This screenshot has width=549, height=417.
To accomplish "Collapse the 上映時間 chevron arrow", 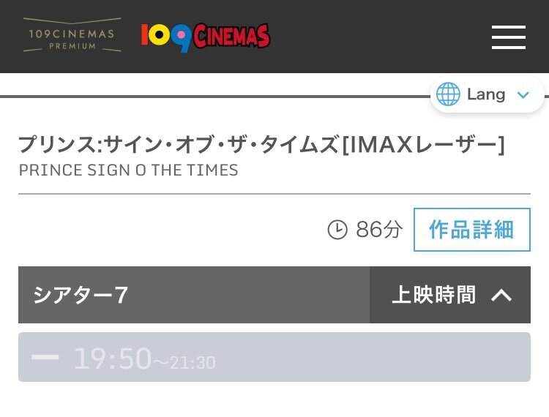I will pos(501,295).
